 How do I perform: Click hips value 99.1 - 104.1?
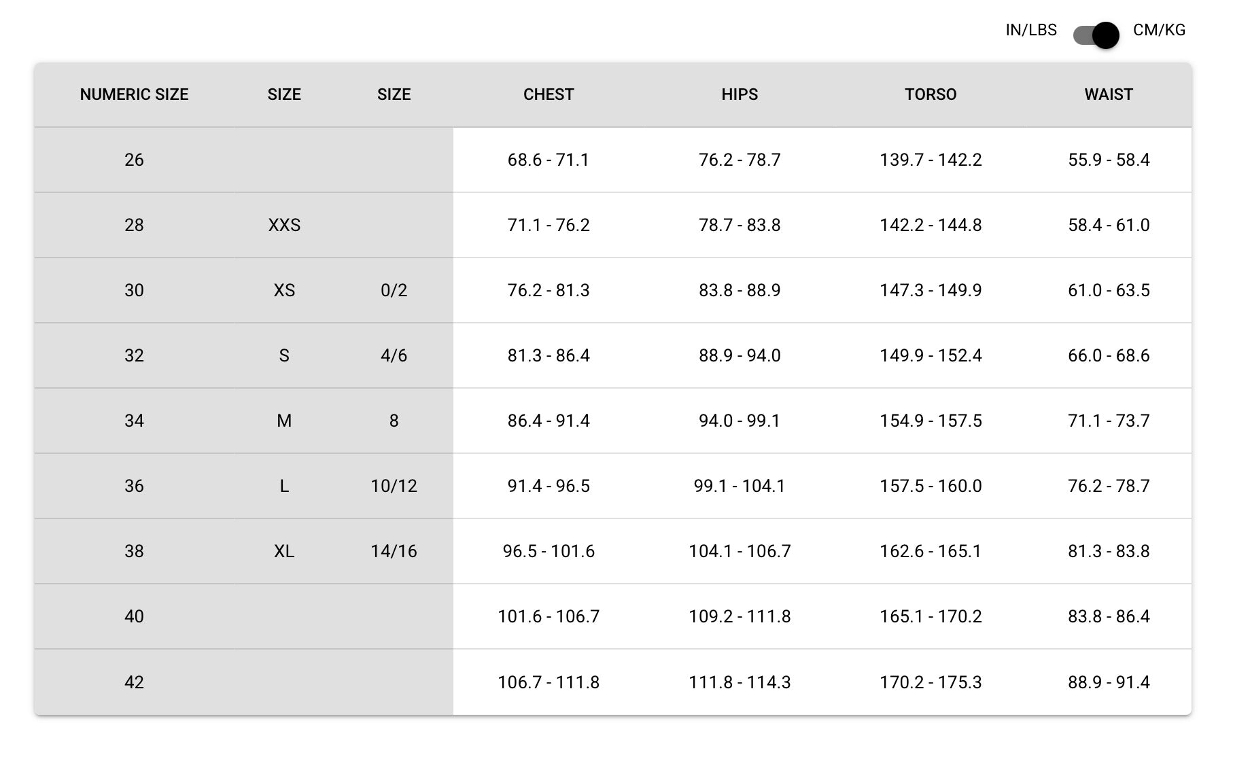click(x=740, y=486)
